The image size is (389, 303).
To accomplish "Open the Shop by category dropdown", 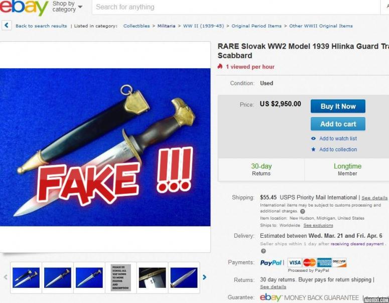I will [67, 7].
